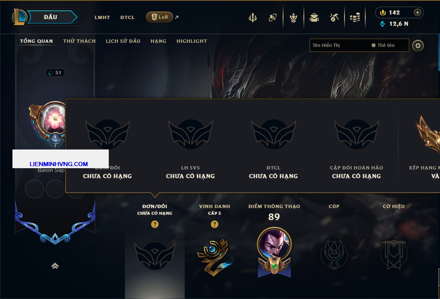Click the question mark under Vinh Danh
Screen dimensions: 440x299
pos(214,224)
